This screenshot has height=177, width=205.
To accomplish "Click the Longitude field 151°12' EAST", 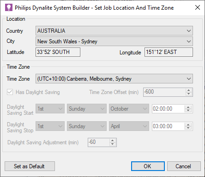I will pyautogui.click(x=169, y=52).
